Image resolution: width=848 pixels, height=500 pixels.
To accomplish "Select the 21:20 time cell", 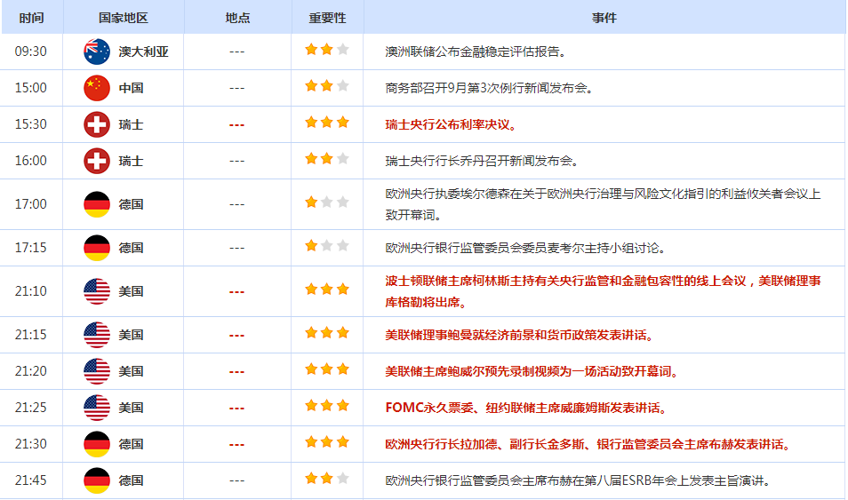I will [x=31, y=371].
